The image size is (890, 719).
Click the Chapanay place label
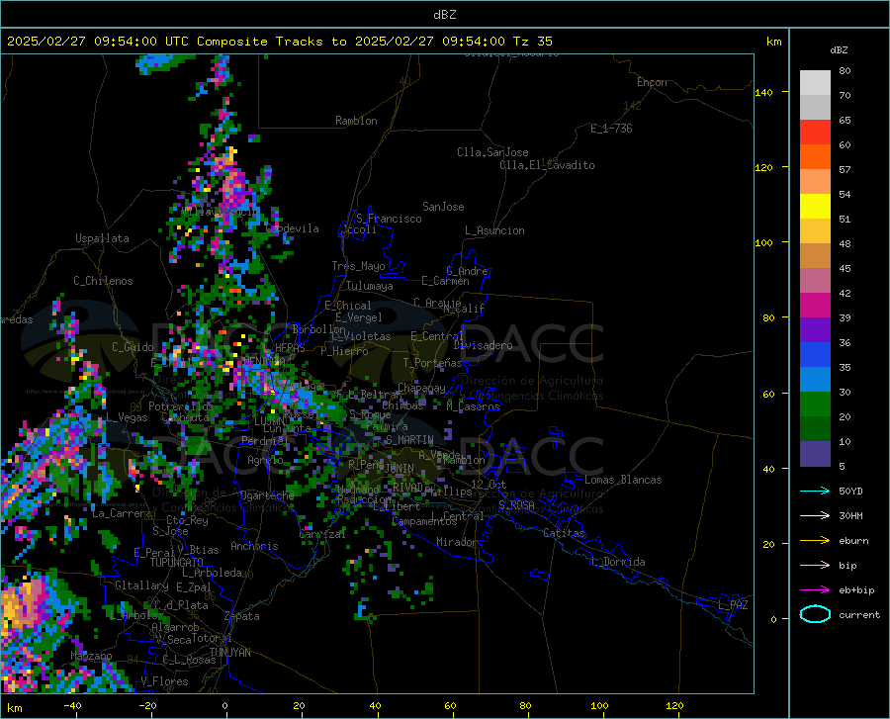click(x=421, y=388)
